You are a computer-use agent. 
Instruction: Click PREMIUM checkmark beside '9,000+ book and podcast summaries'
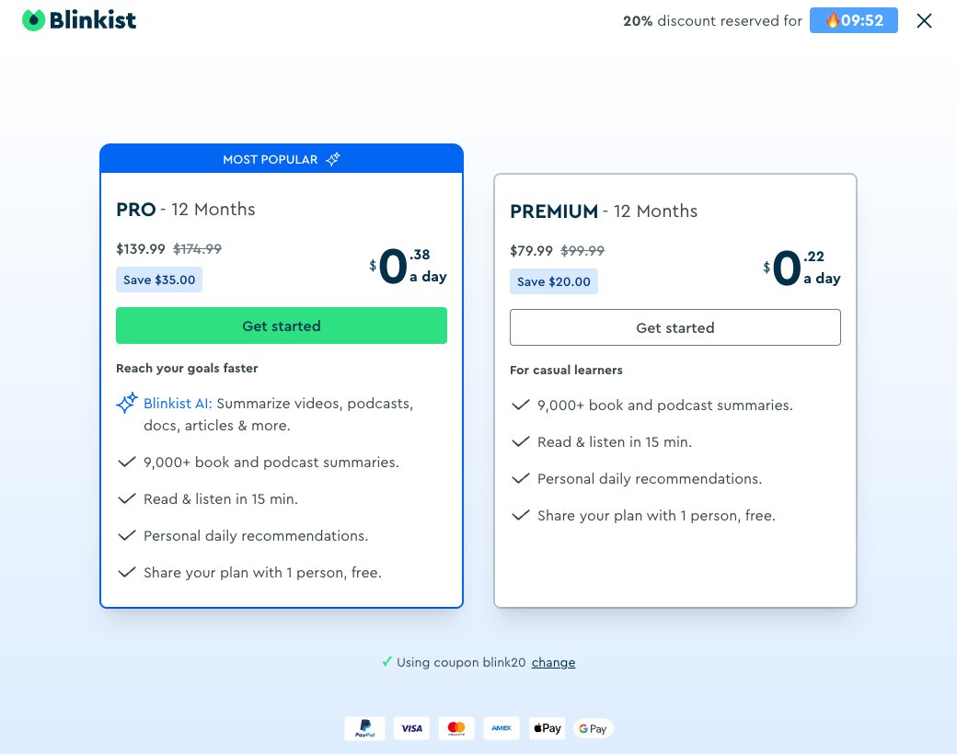point(520,406)
